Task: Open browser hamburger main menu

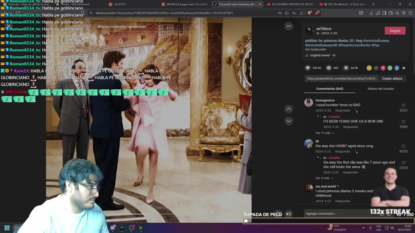Action: tap(410, 13)
